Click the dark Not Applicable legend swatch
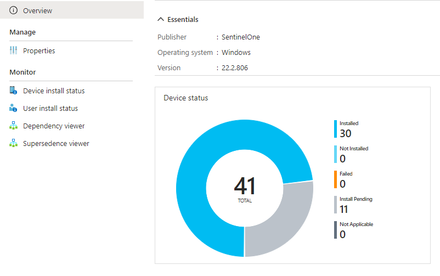The height and width of the screenshot is (276, 440). click(x=336, y=230)
